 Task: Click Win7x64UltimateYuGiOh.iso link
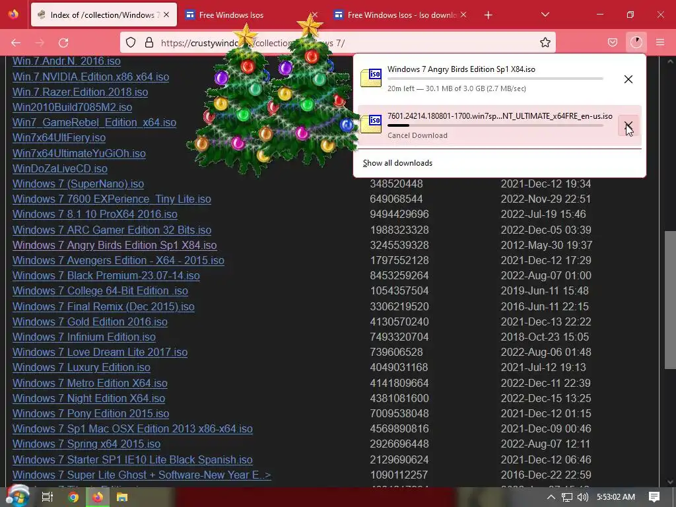(x=79, y=153)
